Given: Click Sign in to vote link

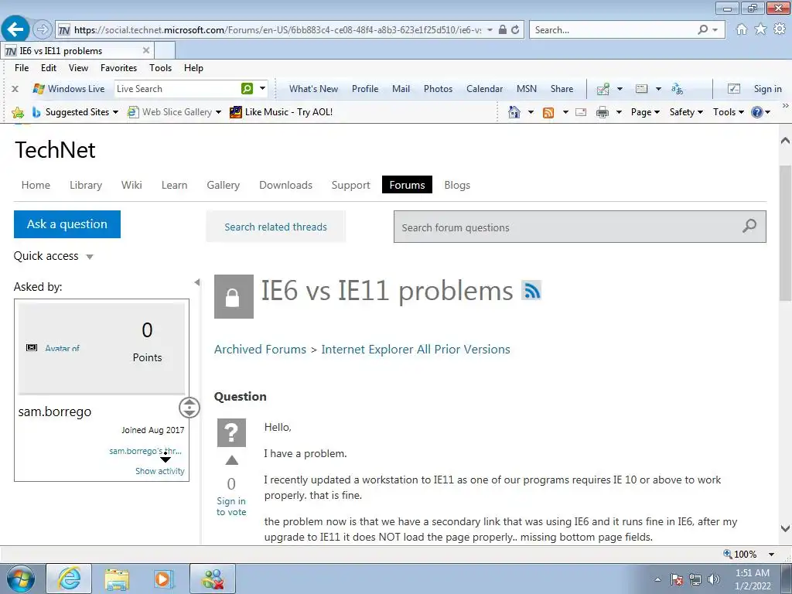Looking at the screenshot, I should 231,506.
